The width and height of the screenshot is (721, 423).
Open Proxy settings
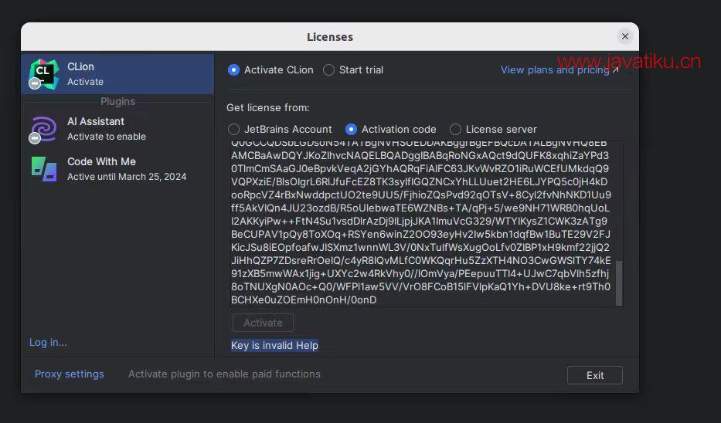(70, 374)
